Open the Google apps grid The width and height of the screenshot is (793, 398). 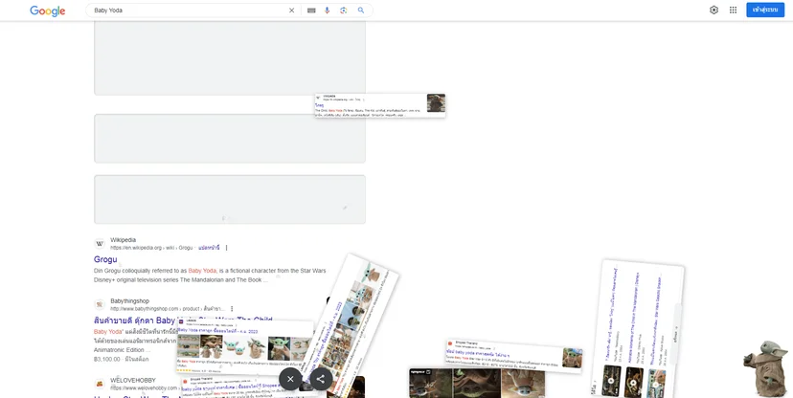[x=733, y=11]
